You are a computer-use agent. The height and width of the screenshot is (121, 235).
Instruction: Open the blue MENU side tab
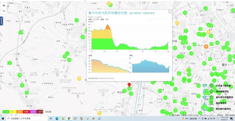1,21
